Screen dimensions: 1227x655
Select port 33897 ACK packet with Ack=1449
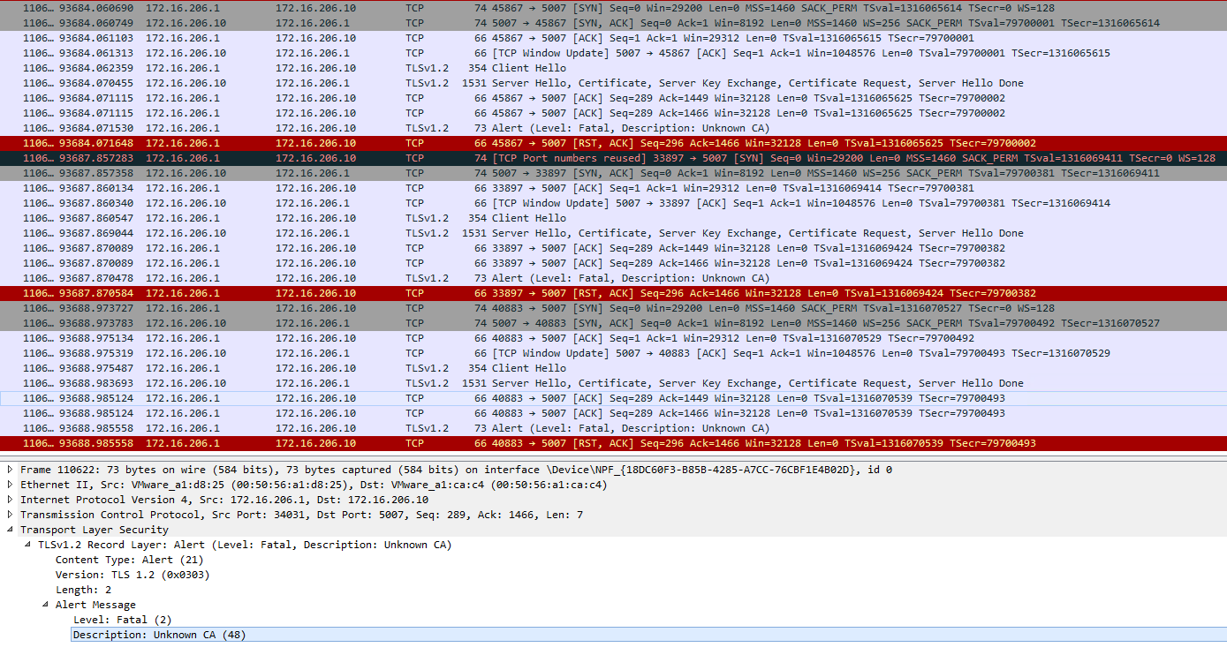[x=613, y=248]
